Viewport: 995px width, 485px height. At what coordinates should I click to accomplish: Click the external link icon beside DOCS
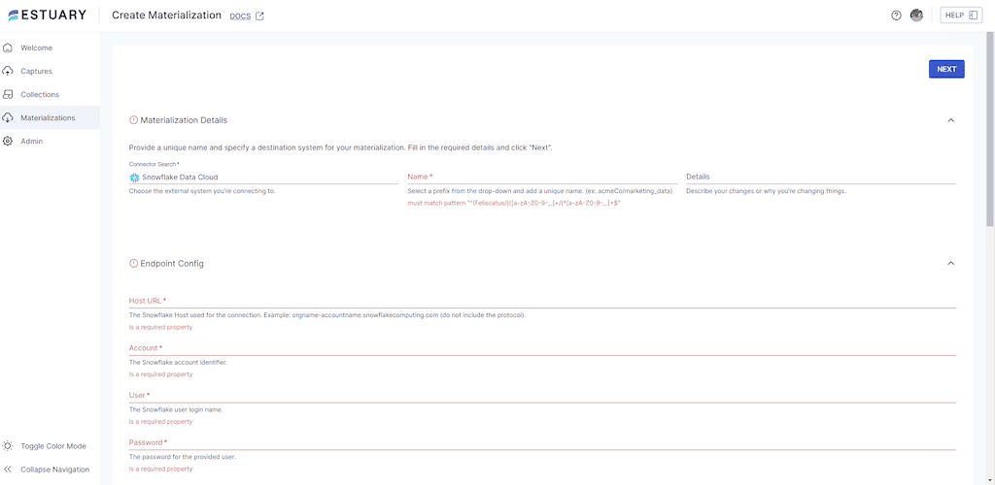coord(259,16)
